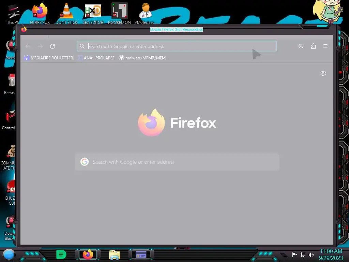Click the Firefox forward arrow button
This screenshot has height=262, width=349.
(40, 46)
